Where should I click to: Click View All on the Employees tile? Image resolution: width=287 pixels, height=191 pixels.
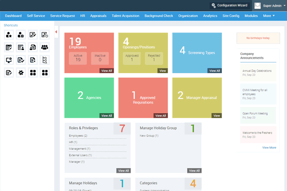point(107,71)
